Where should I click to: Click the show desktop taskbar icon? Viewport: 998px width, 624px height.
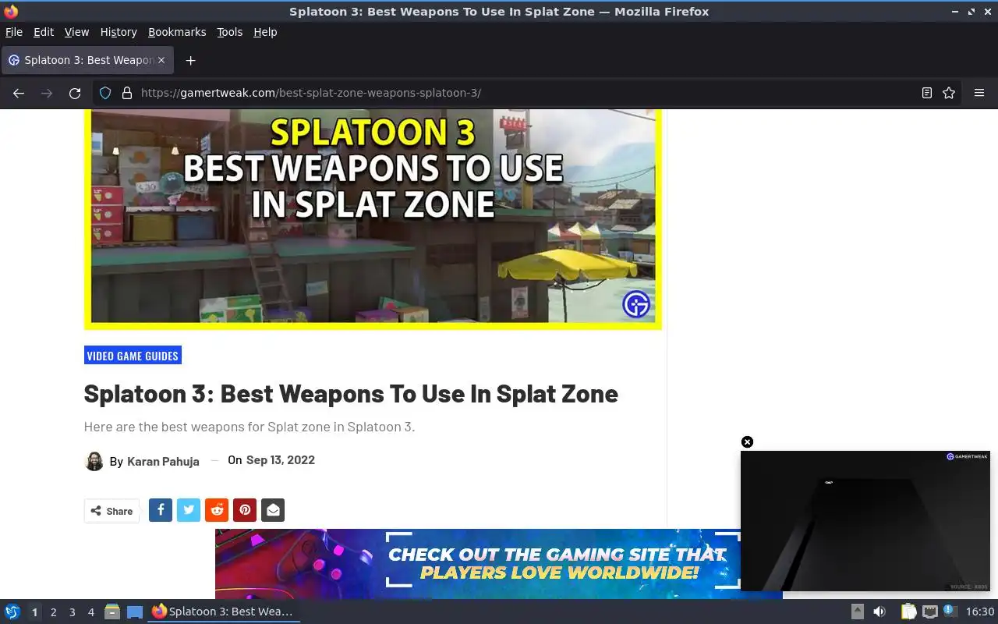point(135,612)
